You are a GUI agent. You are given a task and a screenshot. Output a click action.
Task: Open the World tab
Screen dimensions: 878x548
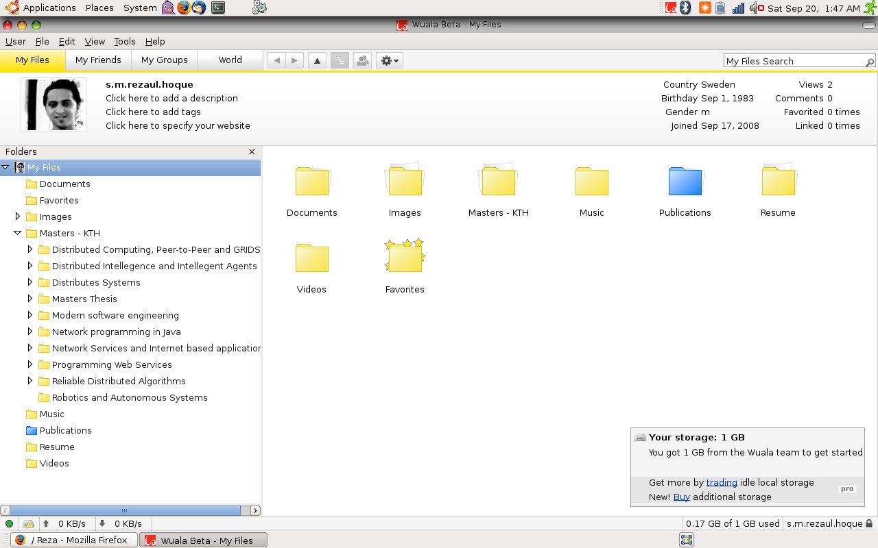pos(230,60)
